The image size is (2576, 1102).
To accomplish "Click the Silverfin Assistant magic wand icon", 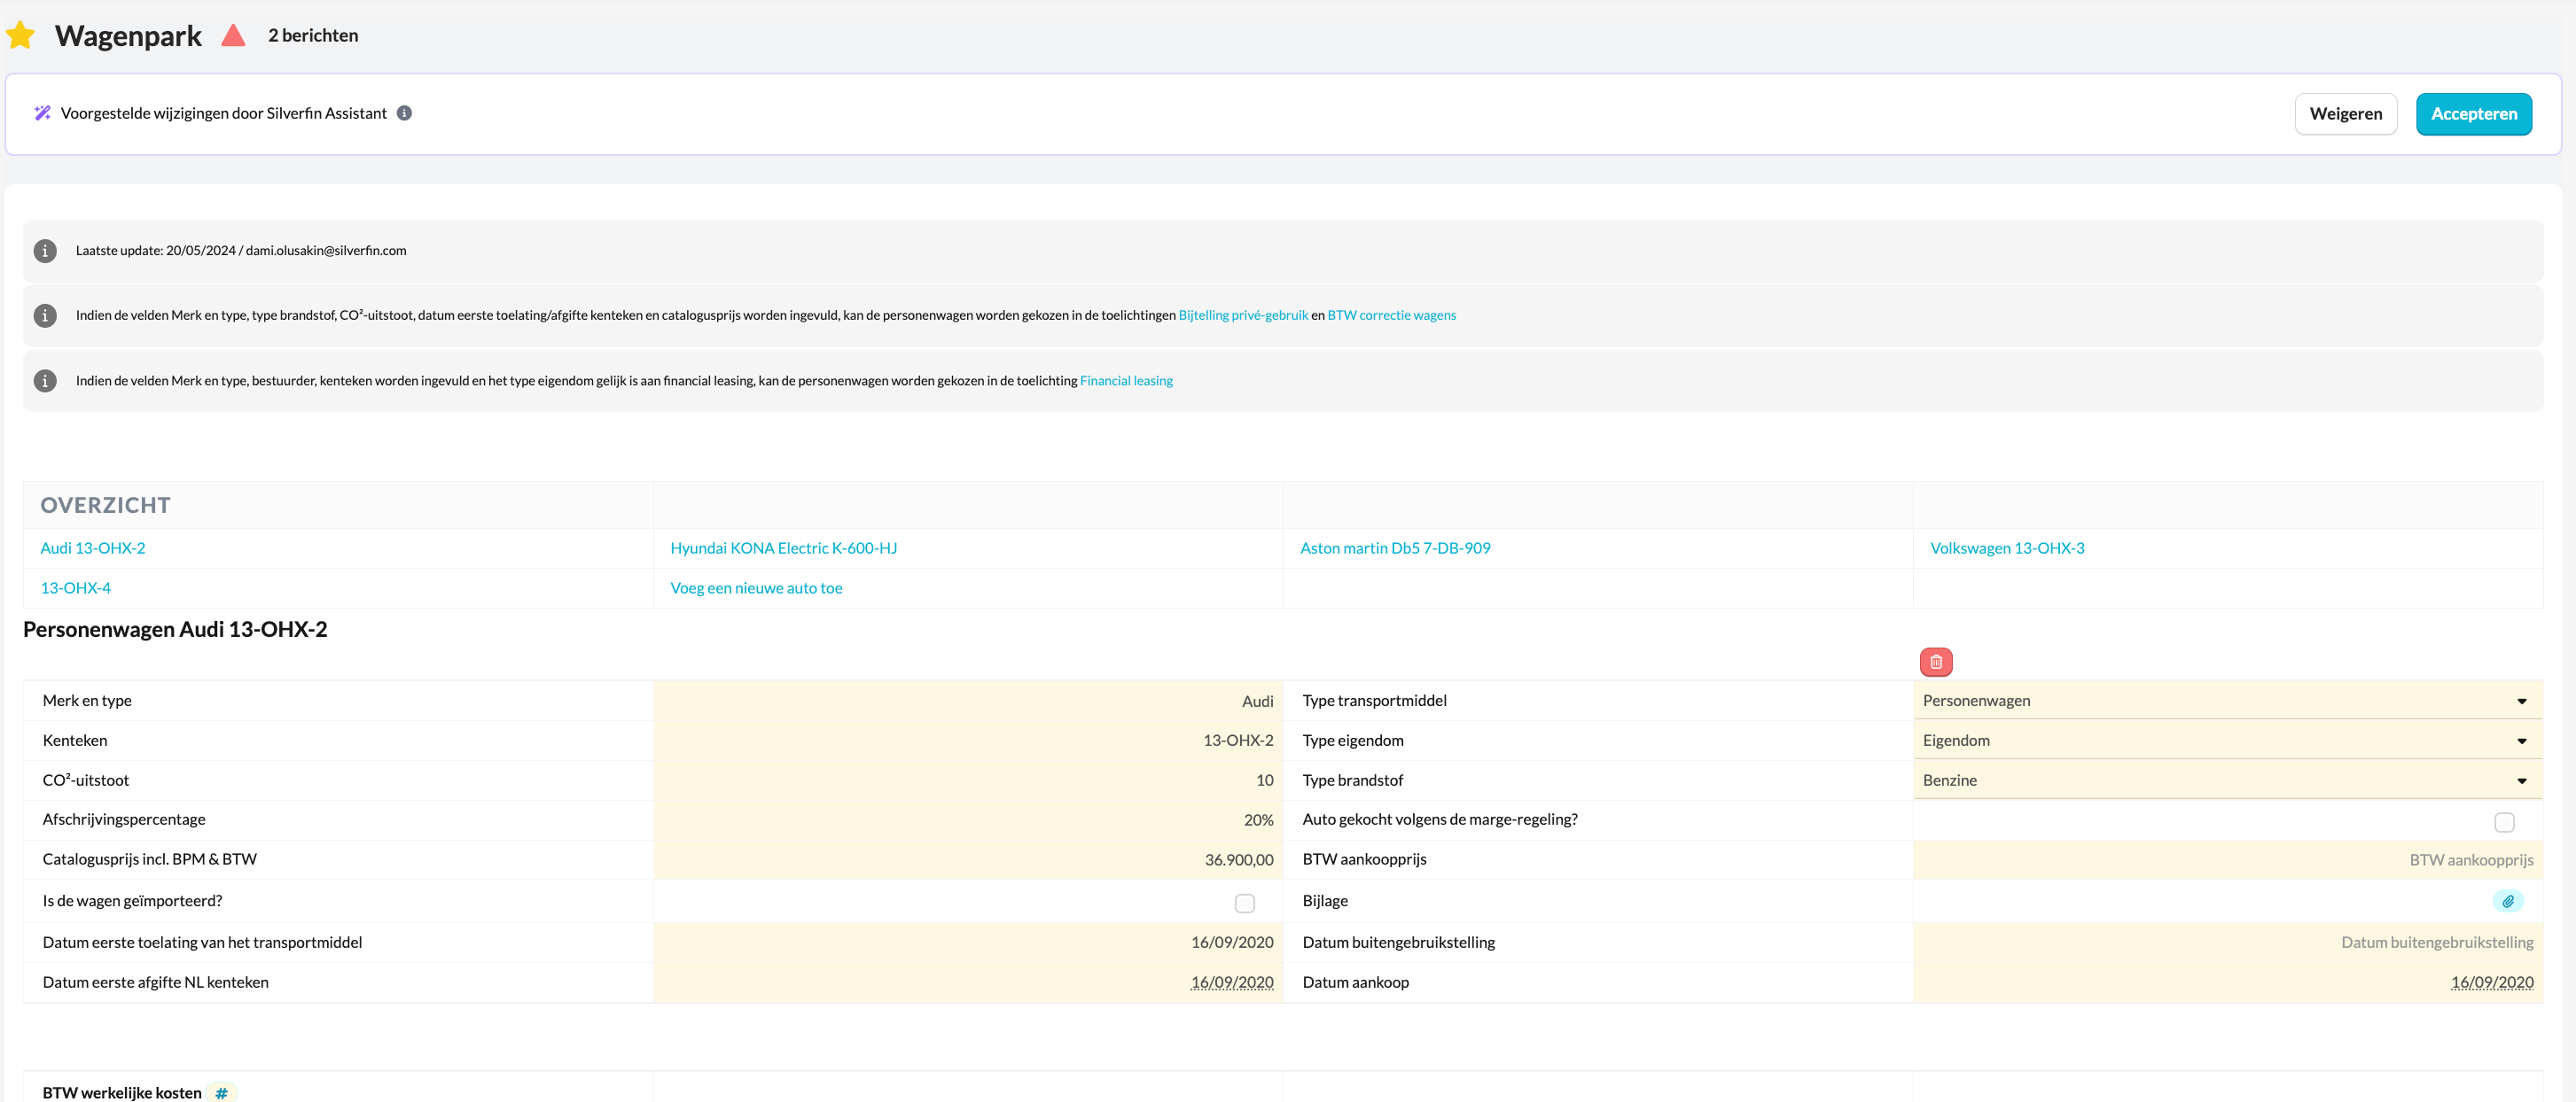I will [x=42, y=113].
